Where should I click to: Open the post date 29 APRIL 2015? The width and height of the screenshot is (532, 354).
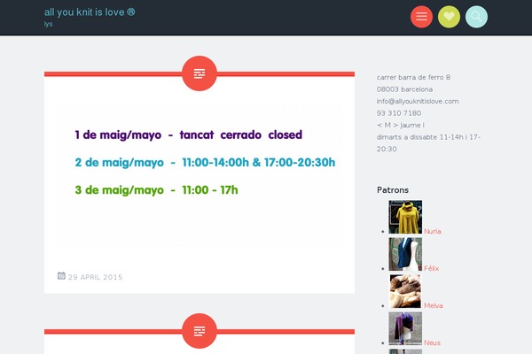coord(96,277)
